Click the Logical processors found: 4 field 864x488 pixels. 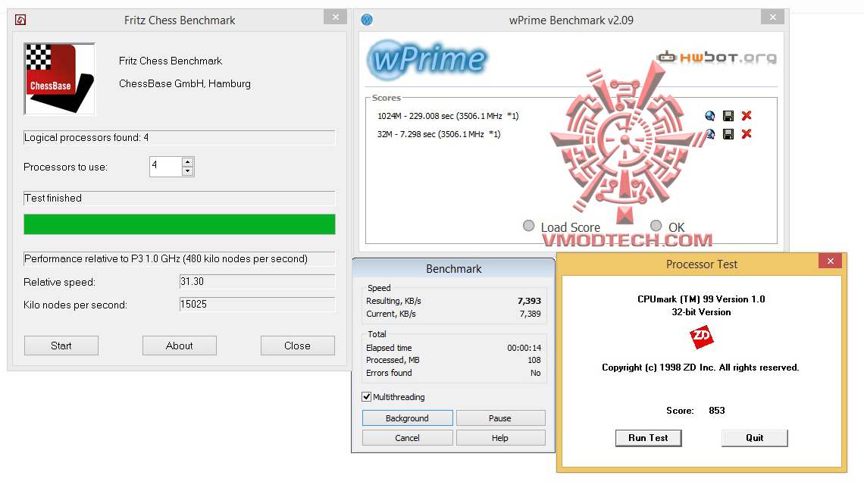tap(180, 138)
